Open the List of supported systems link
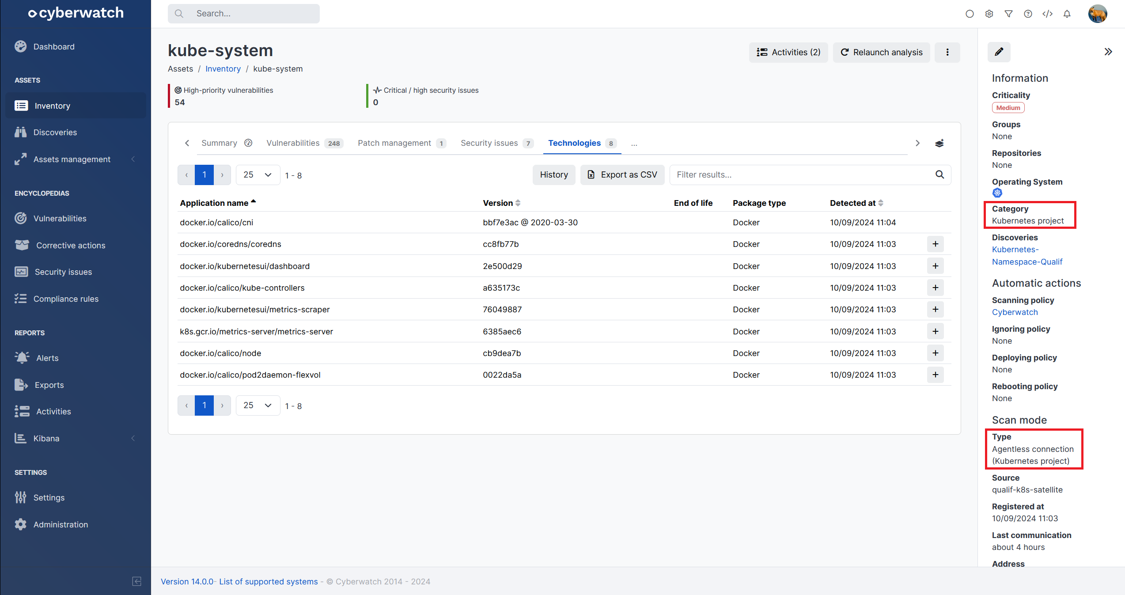Image resolution: width=1125 pixels, height=595 pixels. (x=268, y=581)
